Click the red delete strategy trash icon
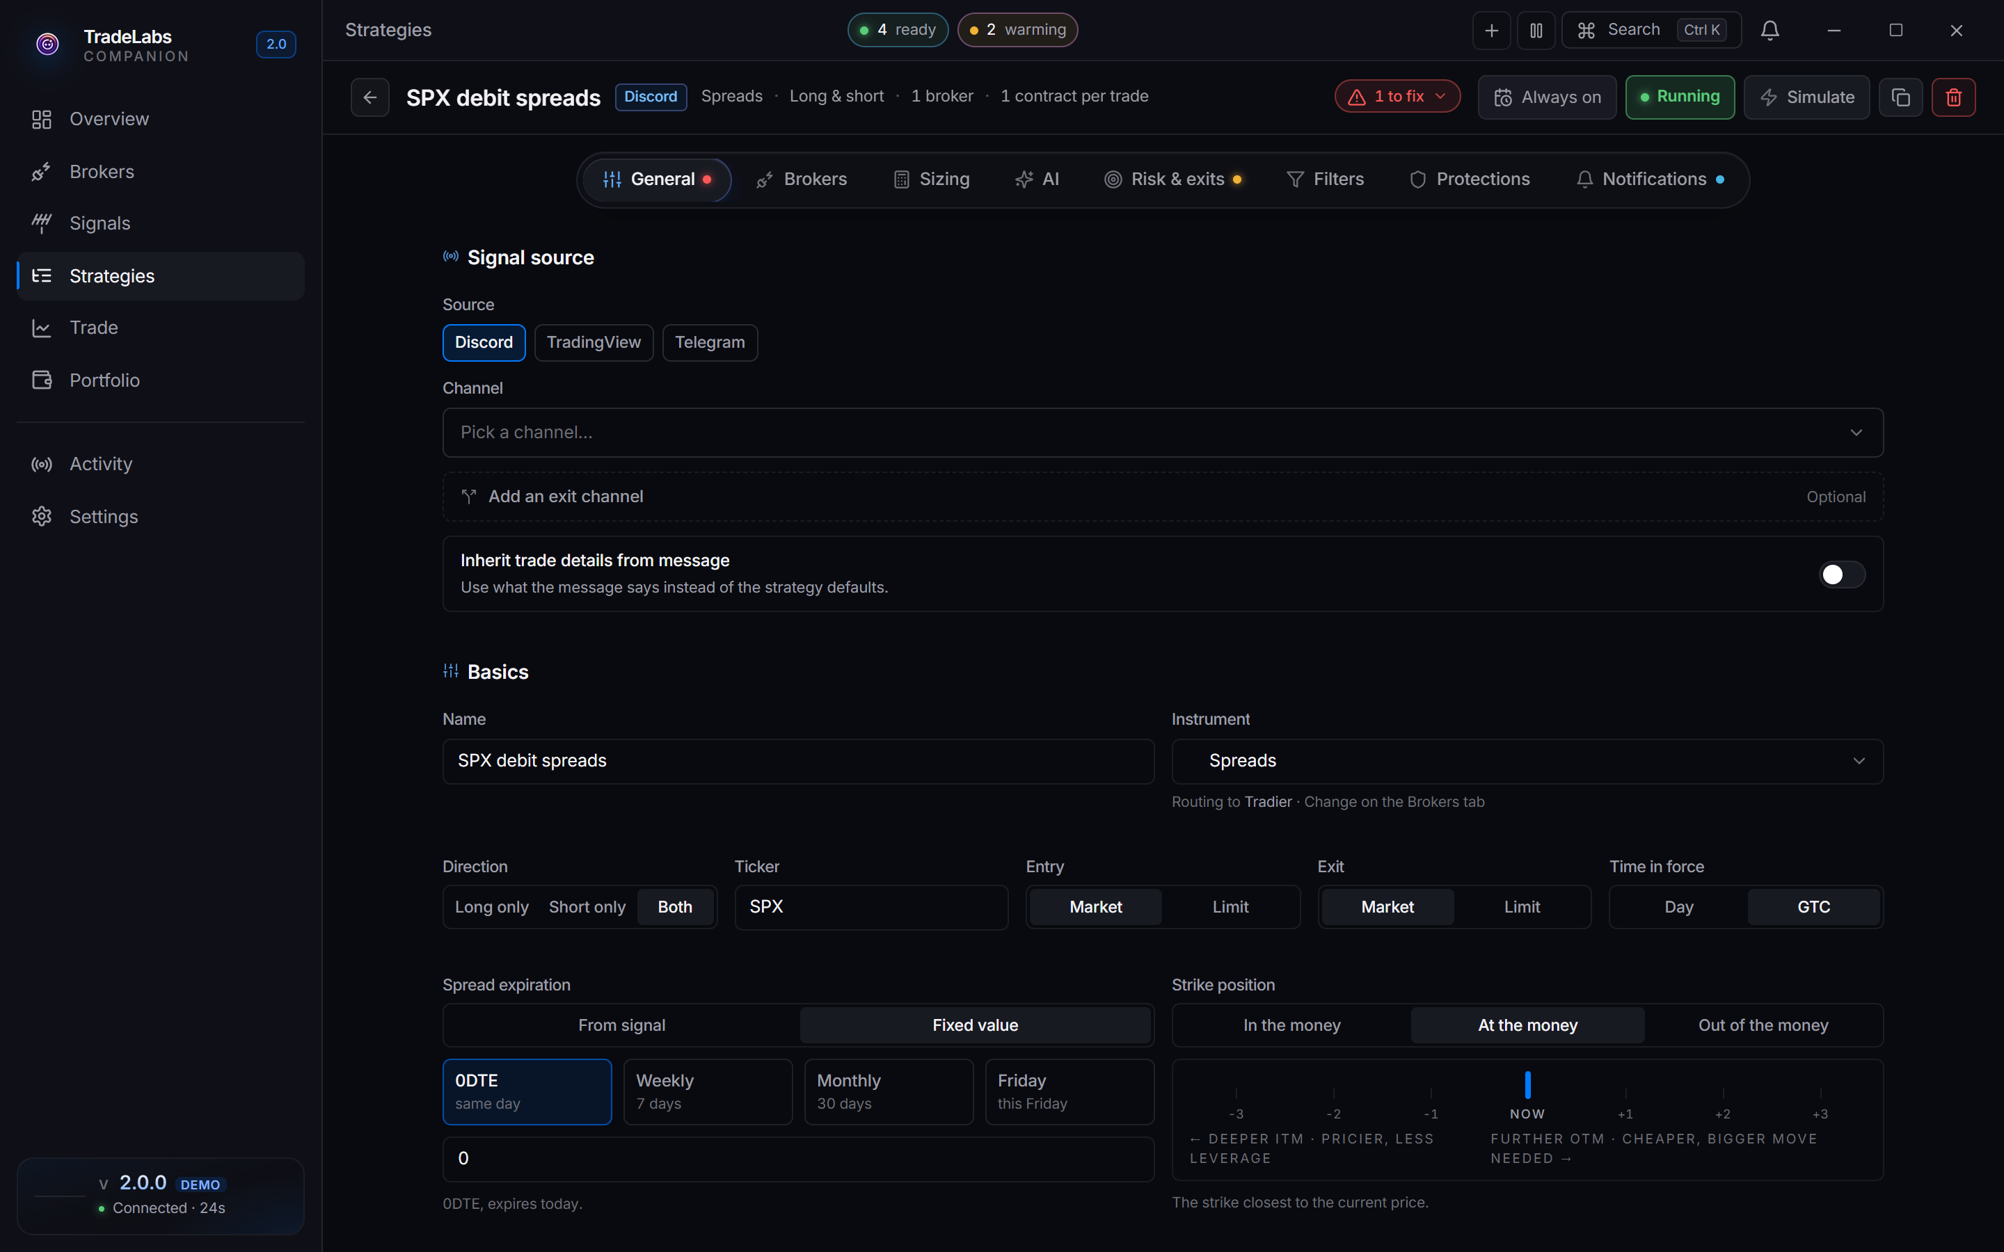Screen dimensions: 2004x1252 (1953, 97)
